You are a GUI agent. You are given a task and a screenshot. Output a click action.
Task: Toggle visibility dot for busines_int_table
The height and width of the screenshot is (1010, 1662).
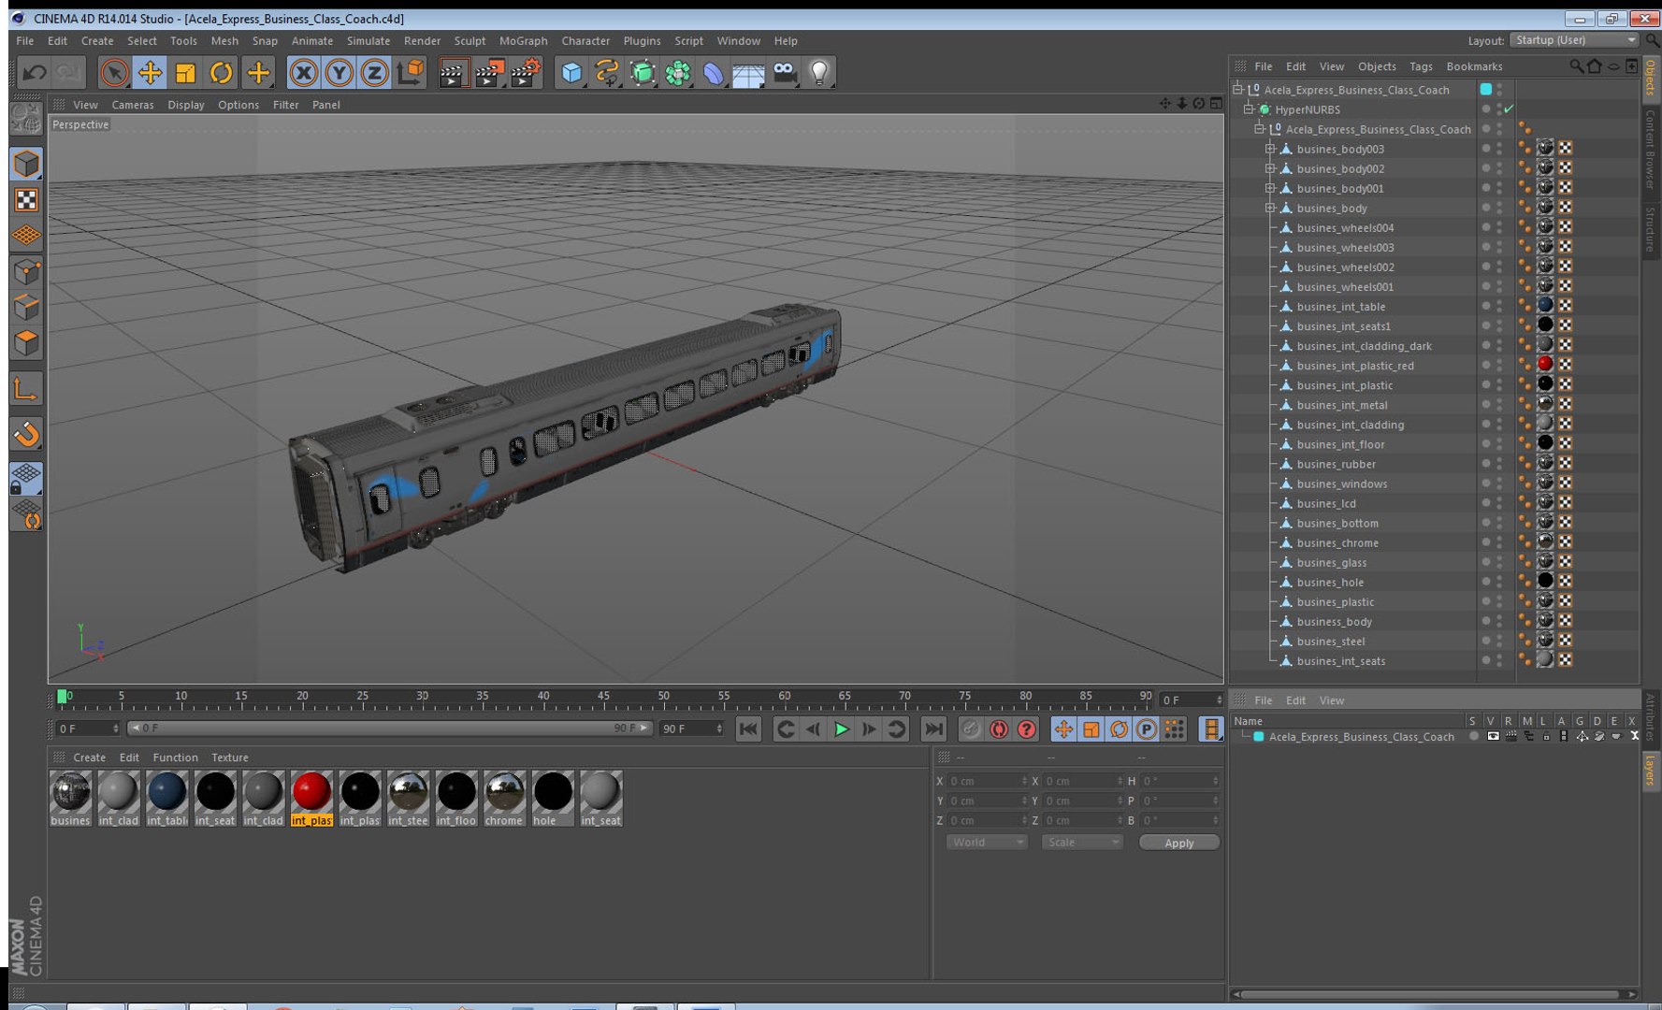[x=1485, y=306]
